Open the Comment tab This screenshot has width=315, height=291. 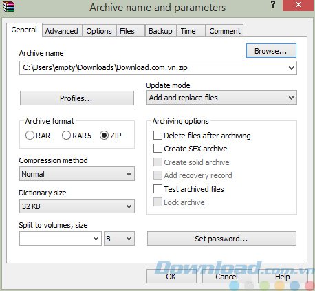(225, 31)
